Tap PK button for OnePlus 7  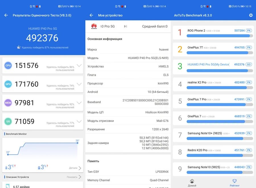[x=249, y=116]
